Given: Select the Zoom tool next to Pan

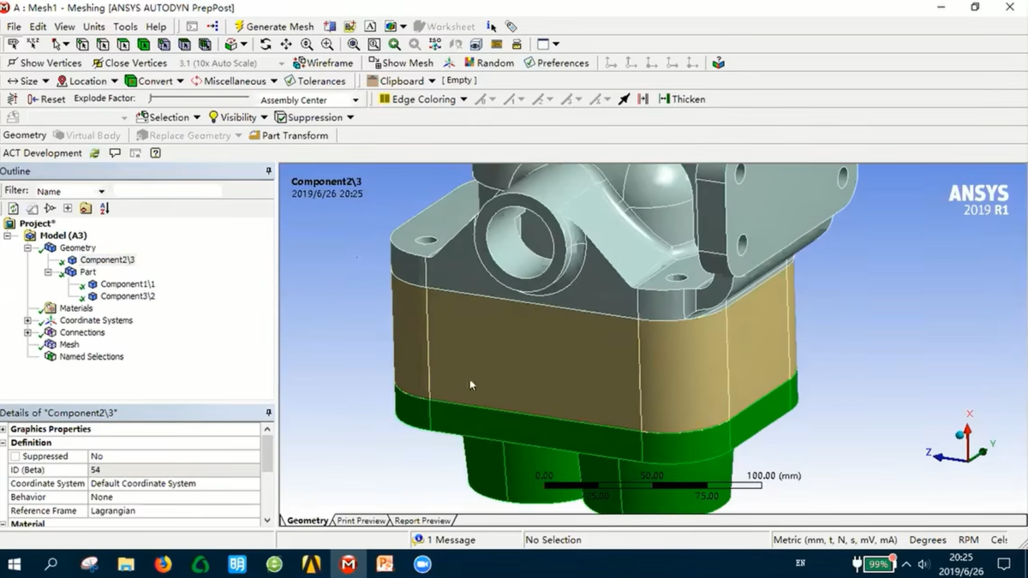Looking at the screenshot, I should click(x=307, y=45).
